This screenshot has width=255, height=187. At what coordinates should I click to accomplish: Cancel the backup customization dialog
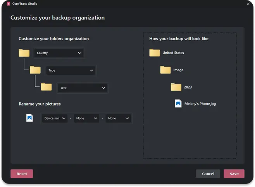[x=208, y=174]
